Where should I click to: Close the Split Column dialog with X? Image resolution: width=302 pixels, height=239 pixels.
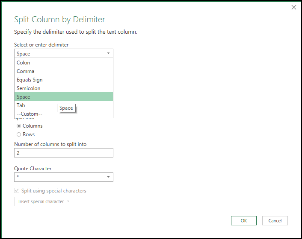click(293, 7)
